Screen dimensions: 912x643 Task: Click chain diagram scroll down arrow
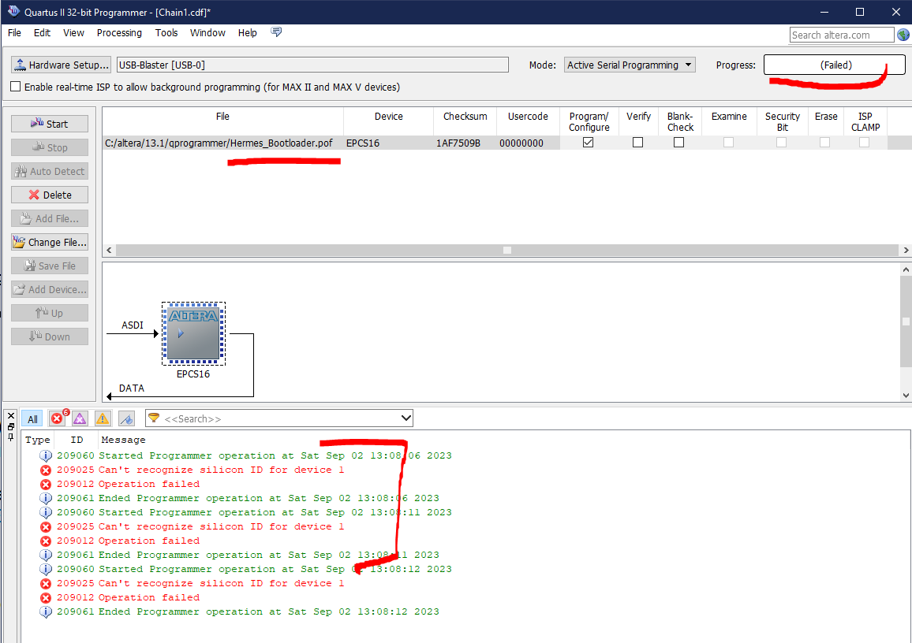pos(906,395)
